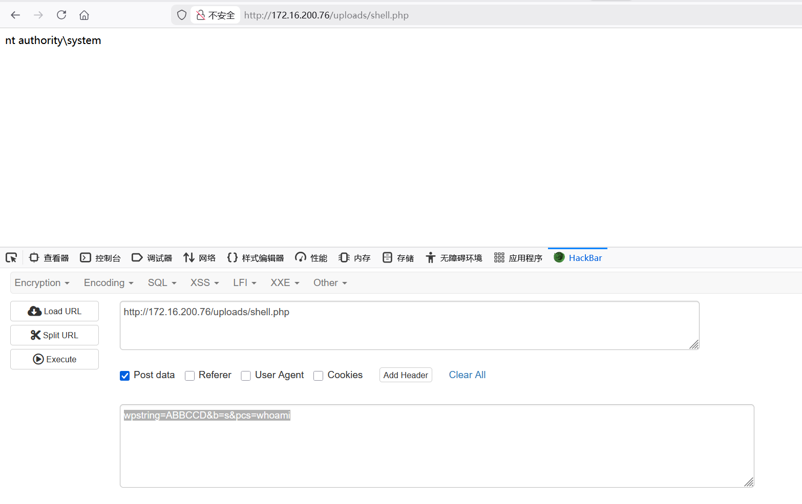Click the Load URL button
Image resolution: width=802 pixels, height=504 pixels.
[x=54, y=311]
